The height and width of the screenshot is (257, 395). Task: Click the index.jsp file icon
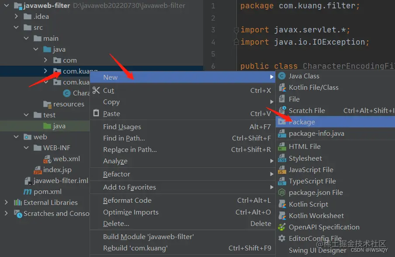[x=38, y=170]
